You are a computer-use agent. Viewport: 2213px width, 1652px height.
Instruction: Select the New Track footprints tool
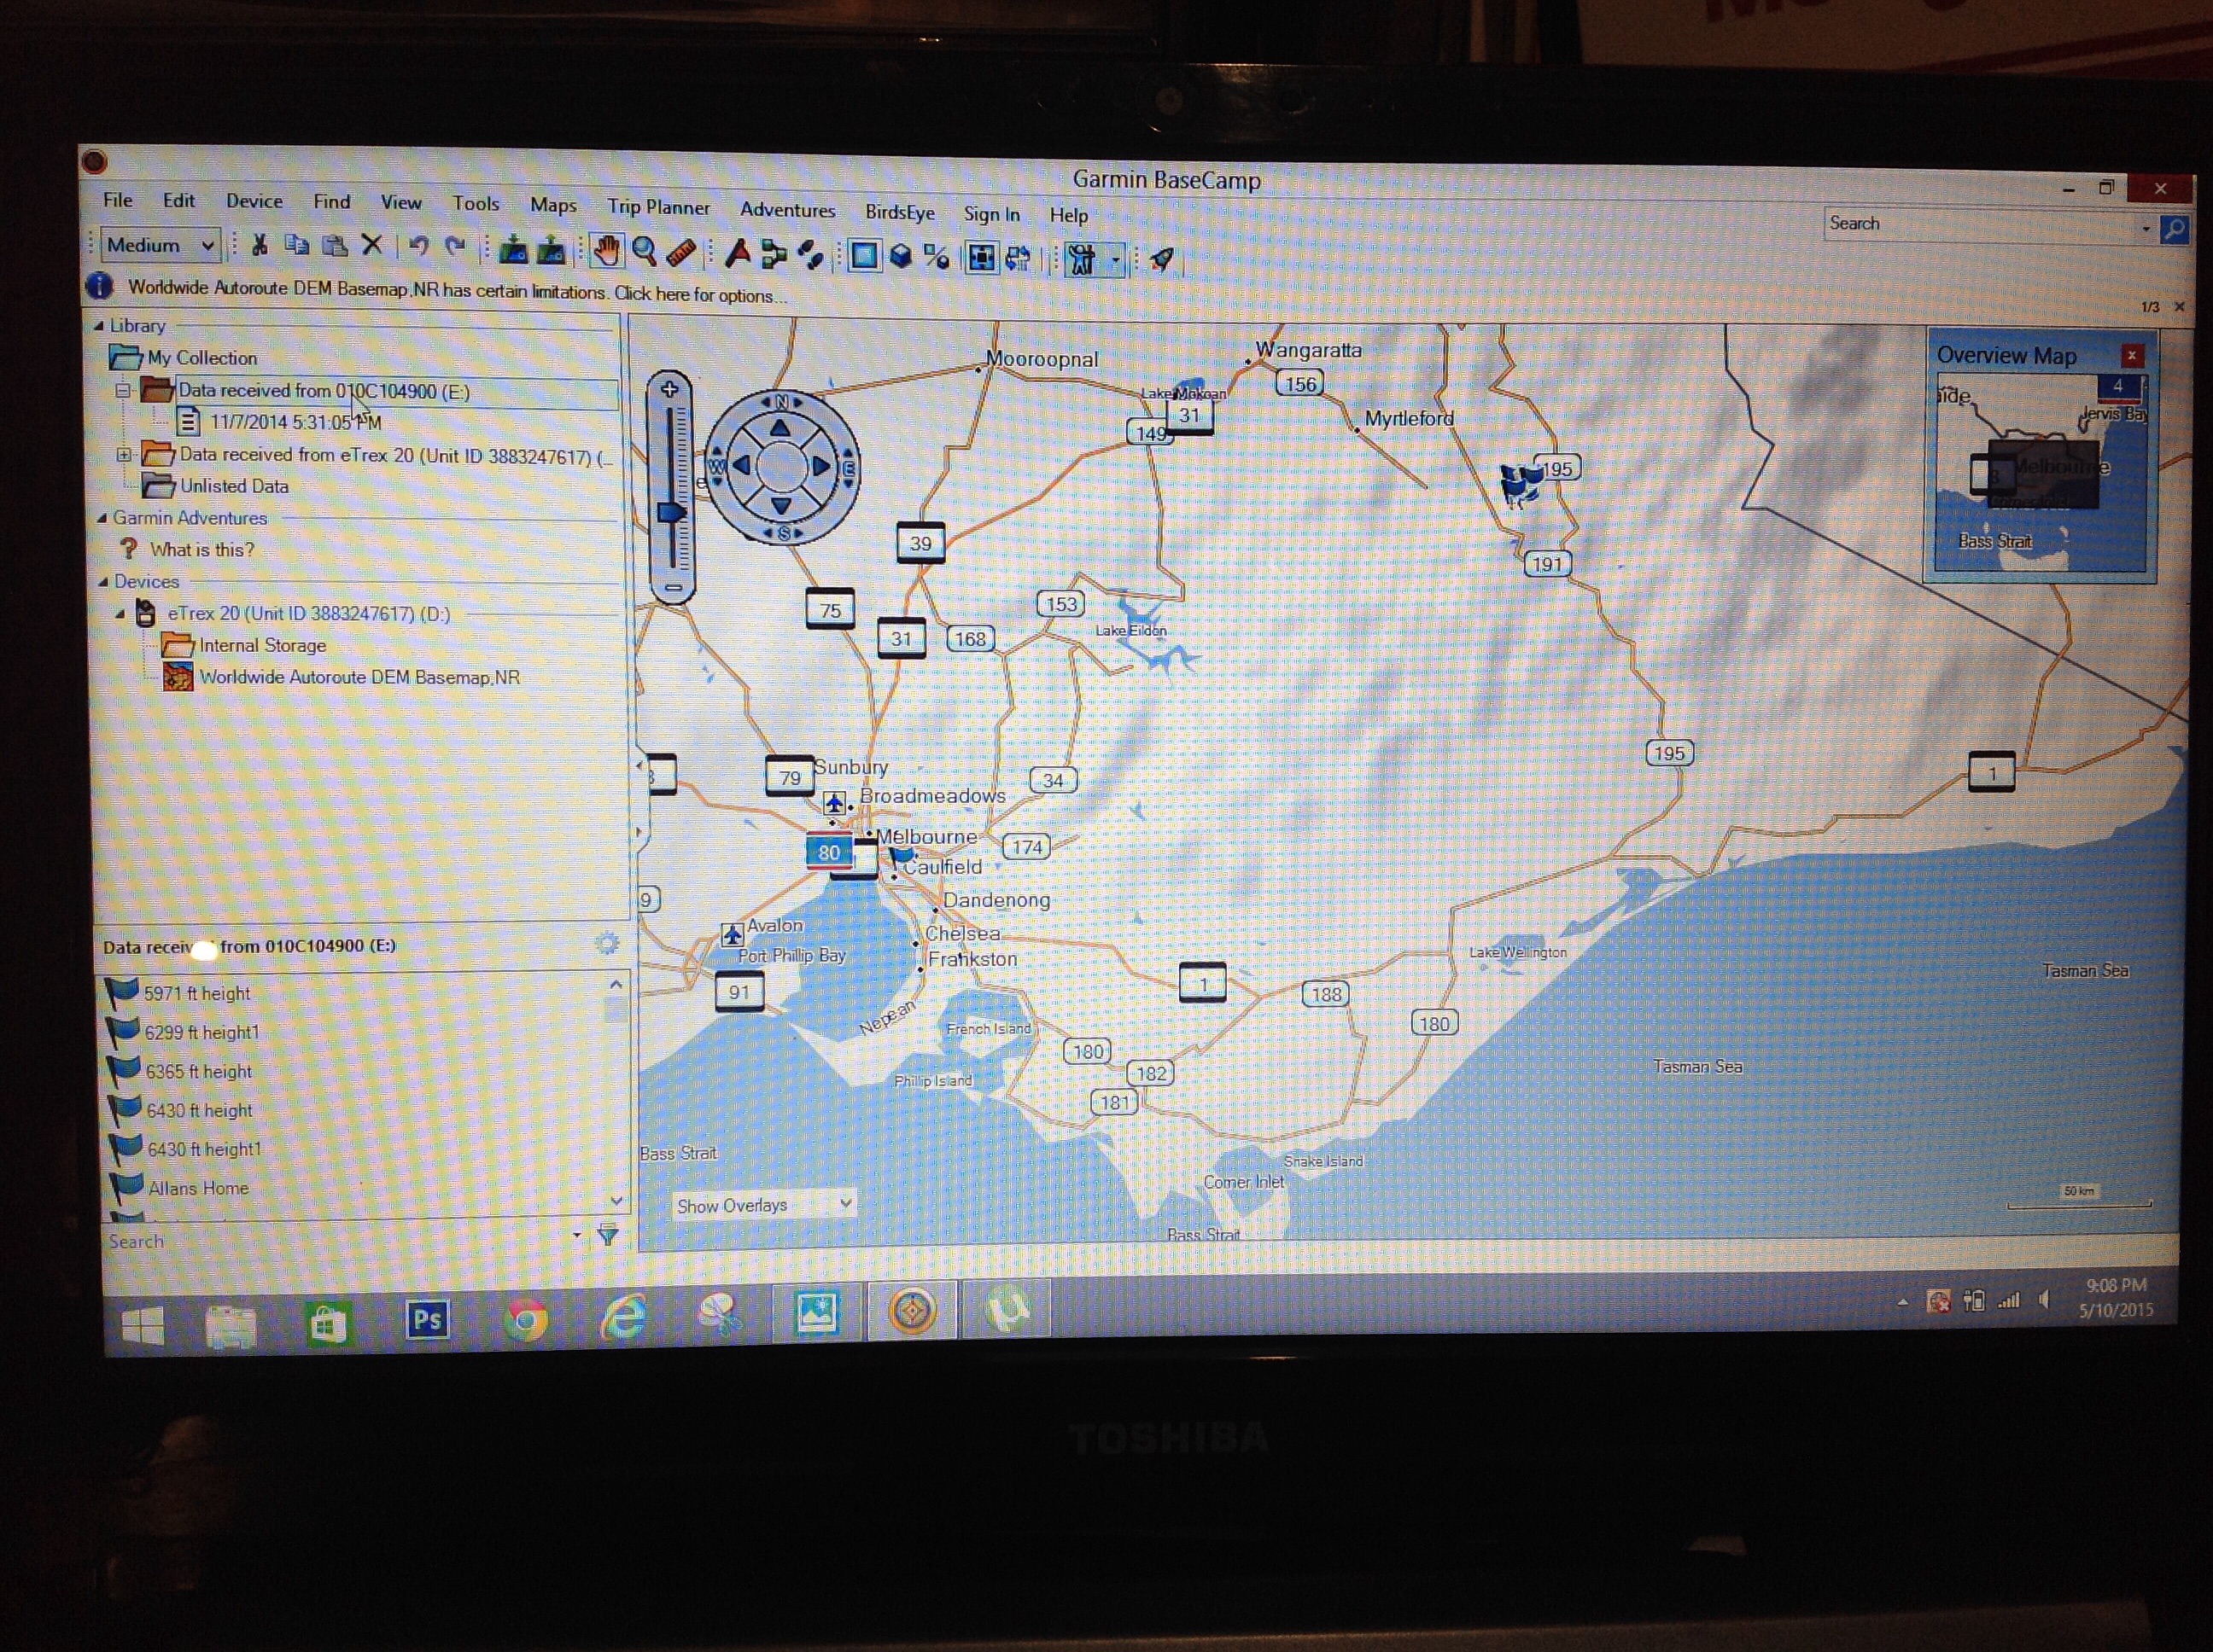tap(810, 257)
